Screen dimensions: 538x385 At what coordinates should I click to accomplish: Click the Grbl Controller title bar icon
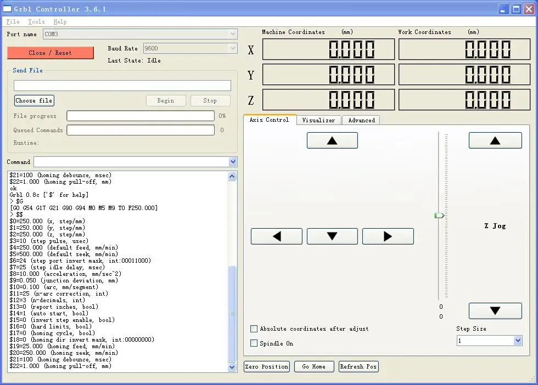[x=7, y=9]
